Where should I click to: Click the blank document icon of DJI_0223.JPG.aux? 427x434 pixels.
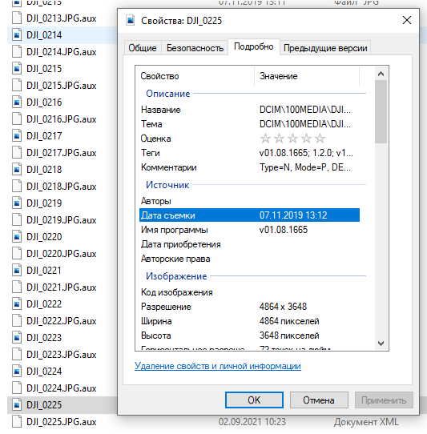[x=17, y=355]
